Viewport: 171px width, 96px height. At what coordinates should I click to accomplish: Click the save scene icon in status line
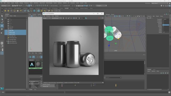coord(17,6)
